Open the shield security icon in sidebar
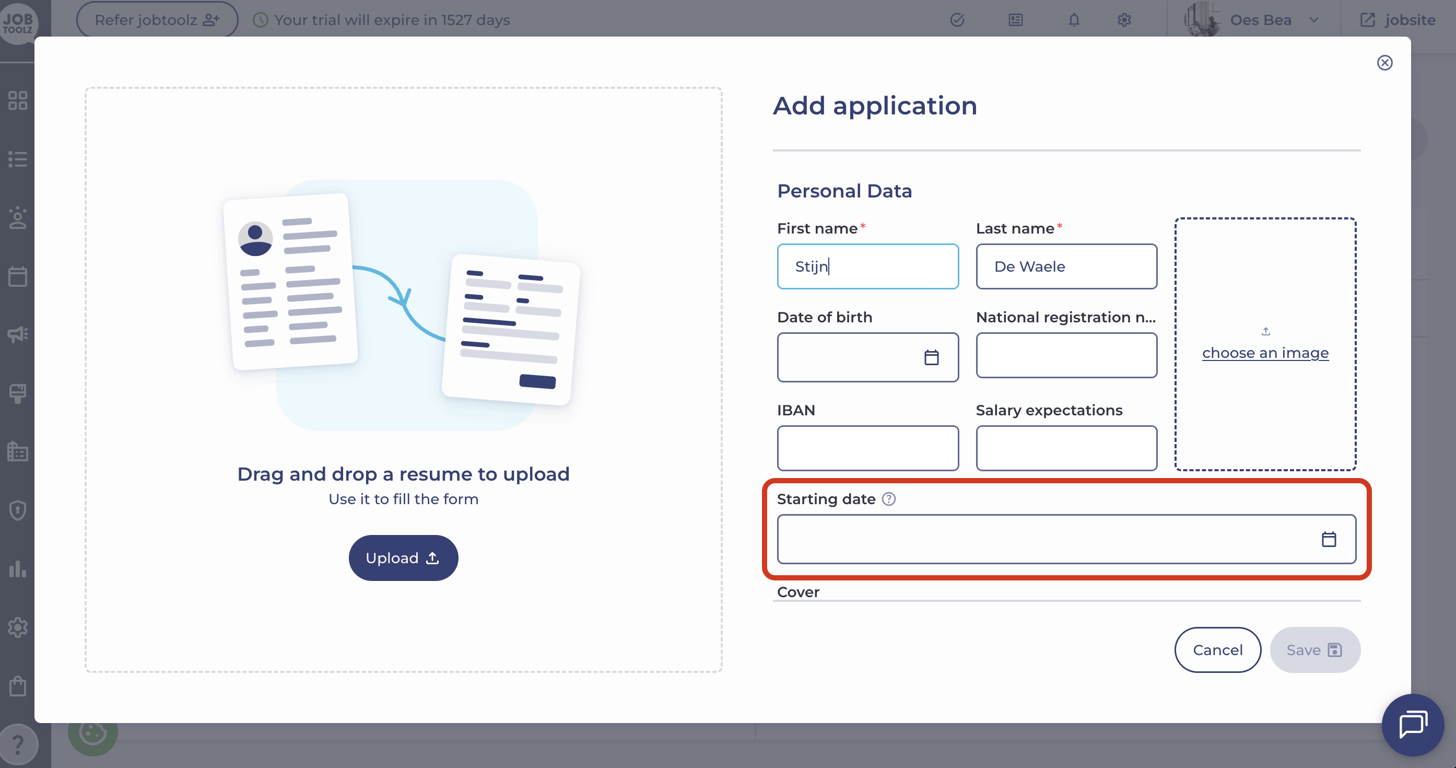 18,510
